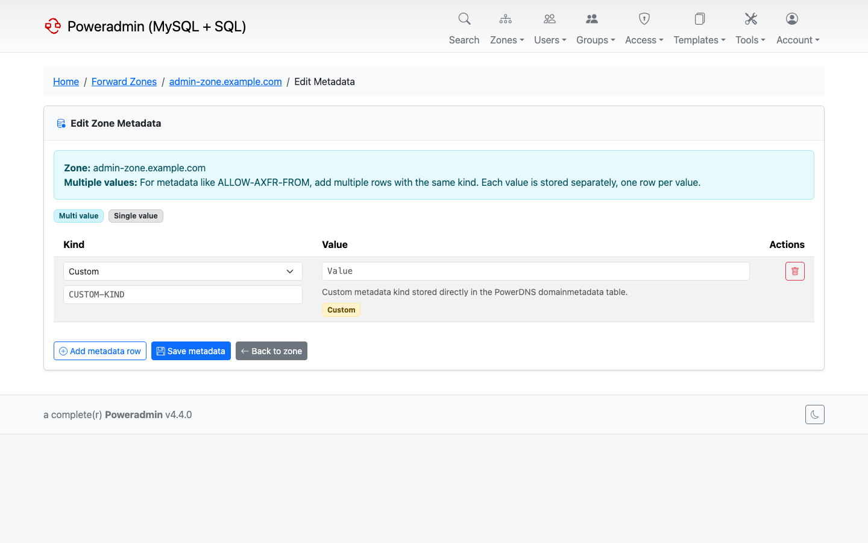Screen dimensions: 868x543
Task: Focus the Value input field
Action: (x=536, y=271)
